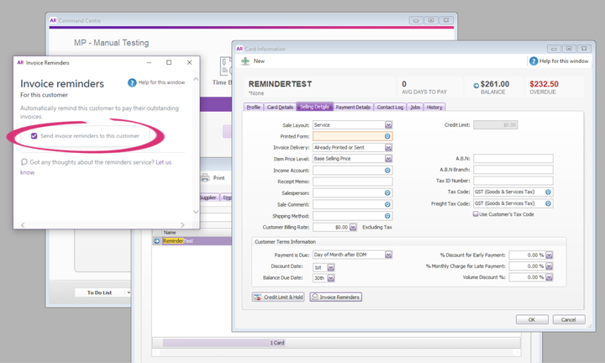Toggle Send invoice reminders to this customer

[x=34, y=136]
